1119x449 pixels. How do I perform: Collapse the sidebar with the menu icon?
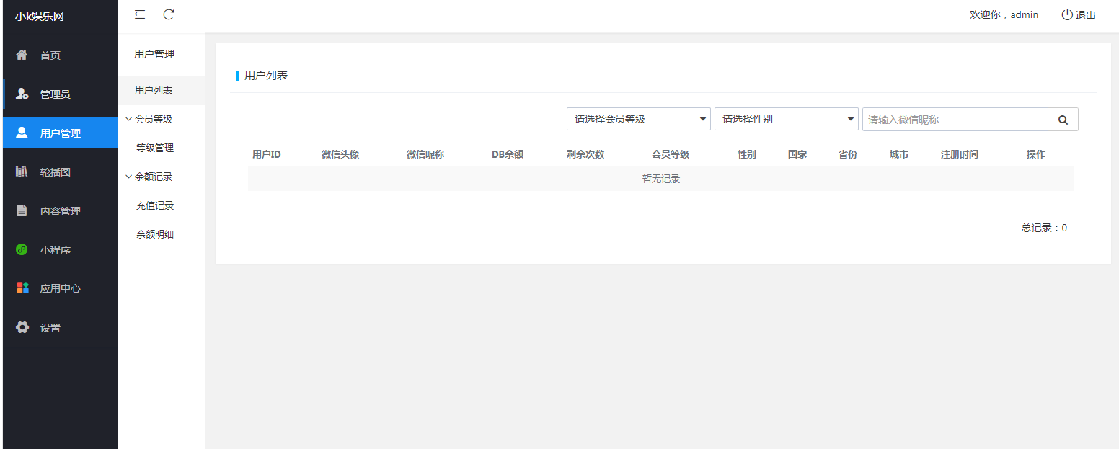[140, 14]
